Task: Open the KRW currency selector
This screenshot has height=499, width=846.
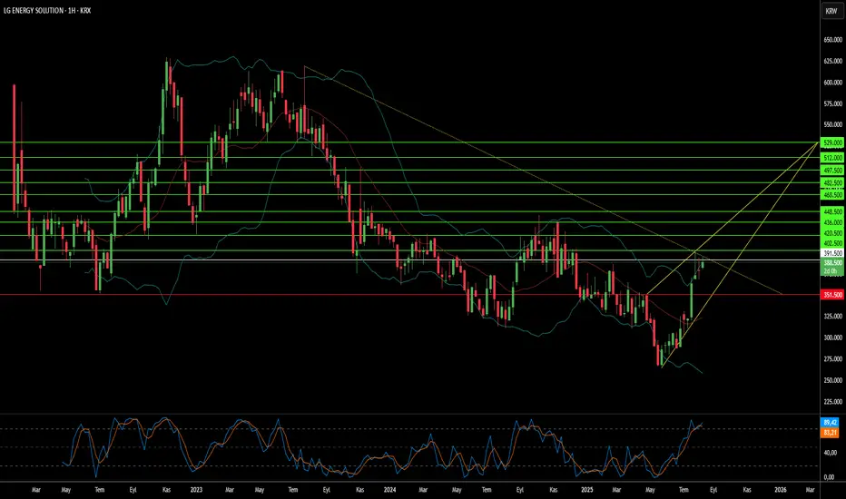Action: click(831, 11)
